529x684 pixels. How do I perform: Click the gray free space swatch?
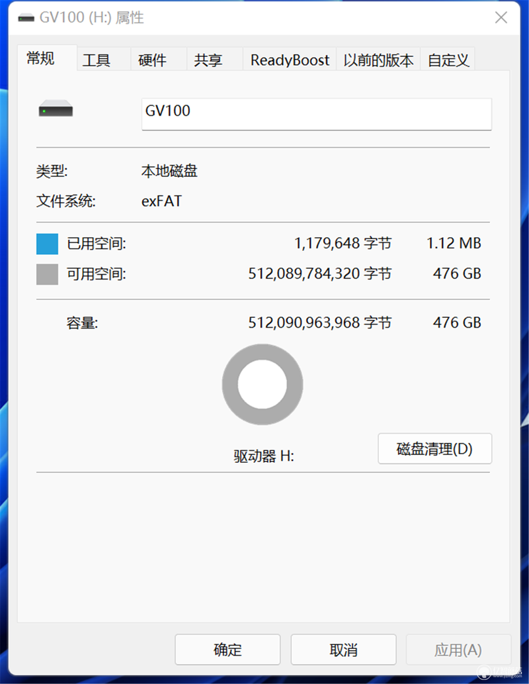47,274
